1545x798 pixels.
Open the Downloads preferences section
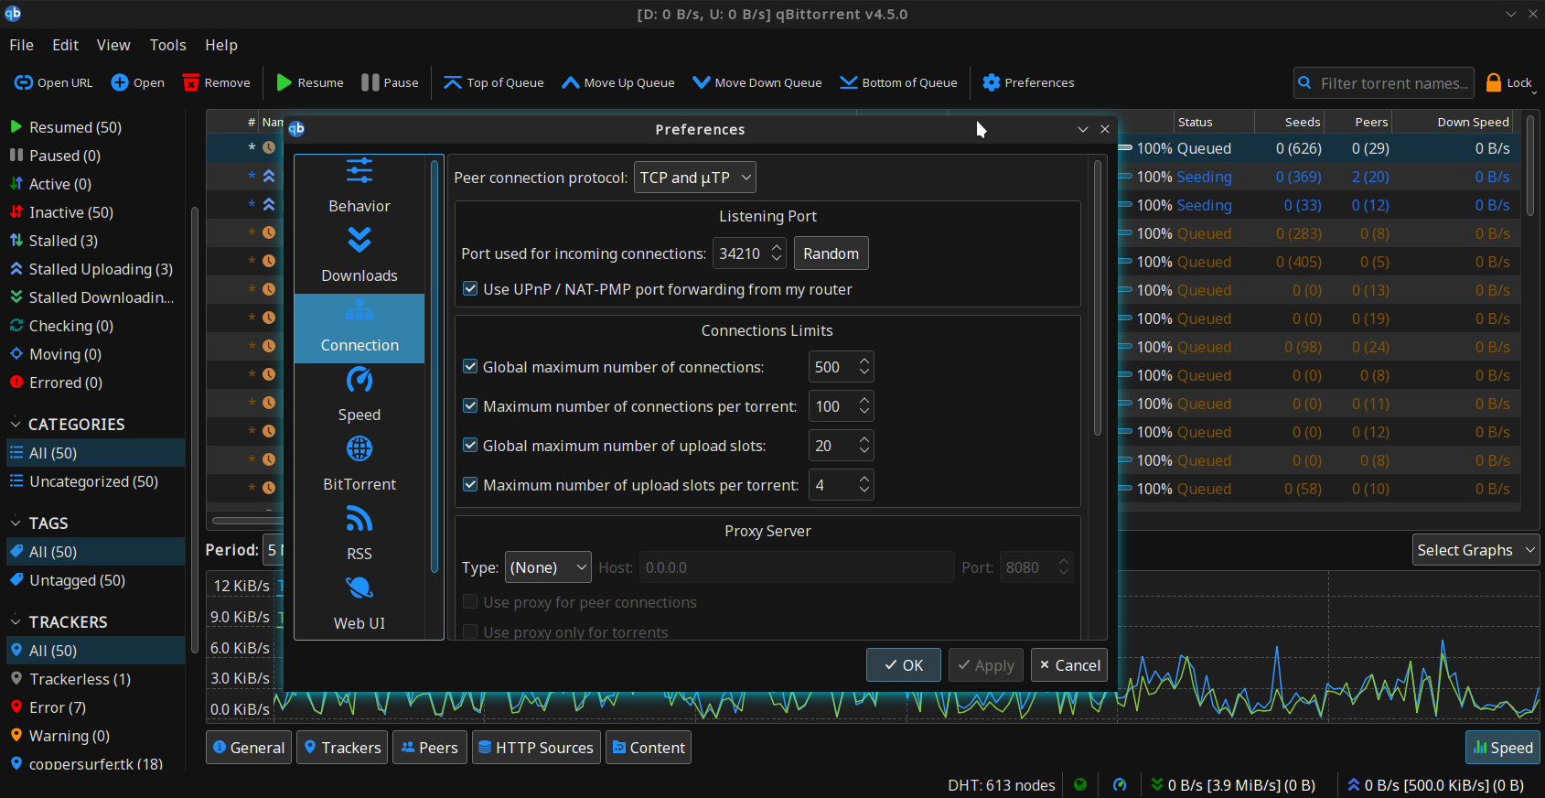pyautogui.click(x=359, y=257)
